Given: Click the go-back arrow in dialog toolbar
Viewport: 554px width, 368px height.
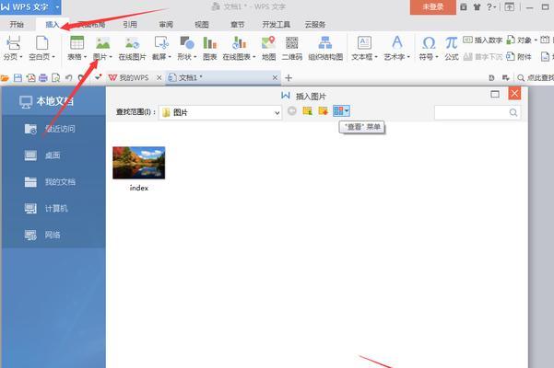Looking at the screenshot, I should point(292,111).
